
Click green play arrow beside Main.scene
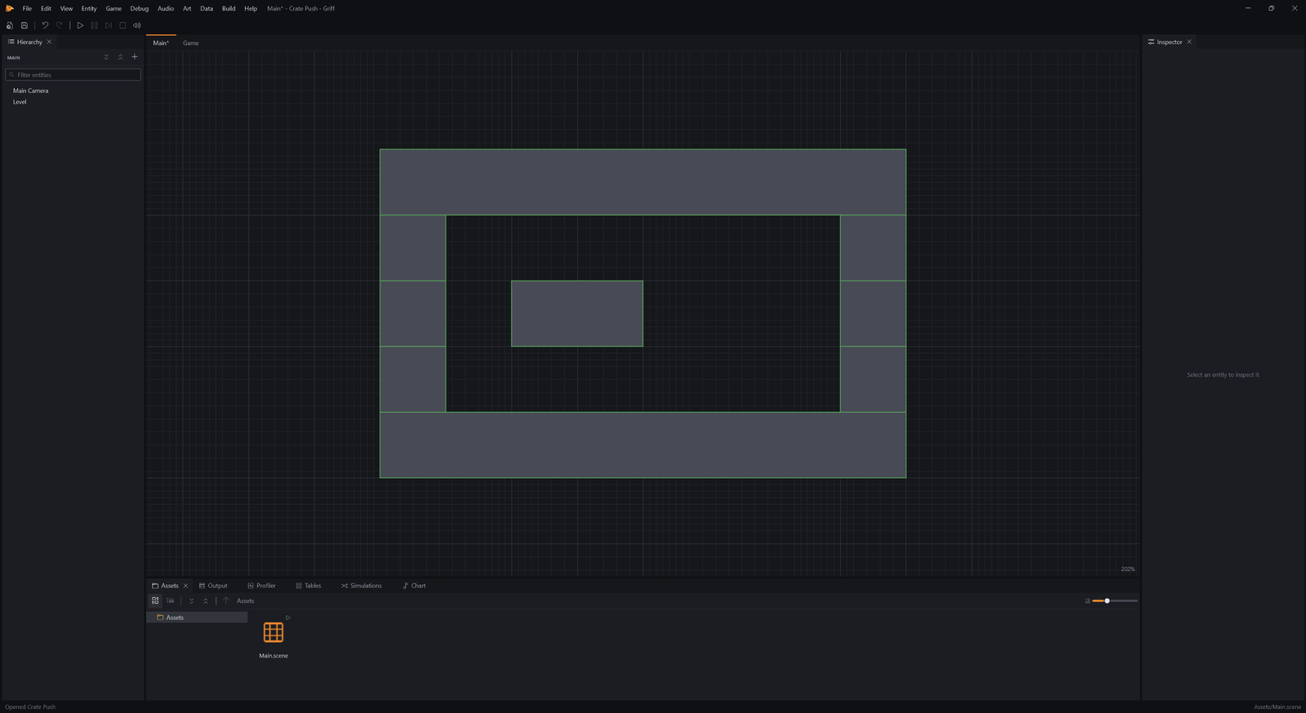point(288,618)
